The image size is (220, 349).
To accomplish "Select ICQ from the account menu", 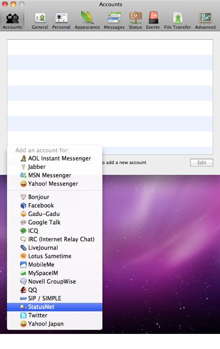I will 54,231.
